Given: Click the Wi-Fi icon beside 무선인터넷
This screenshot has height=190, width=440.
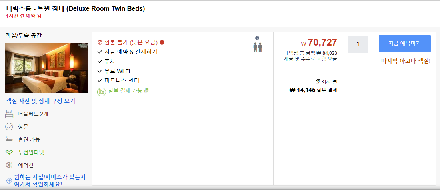Looking at the screenshot, I should pyautogui.click(x=9, y=152).
